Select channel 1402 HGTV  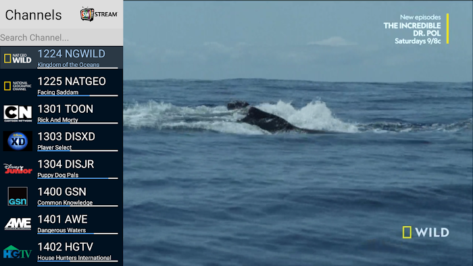click(x=61, y=252)
